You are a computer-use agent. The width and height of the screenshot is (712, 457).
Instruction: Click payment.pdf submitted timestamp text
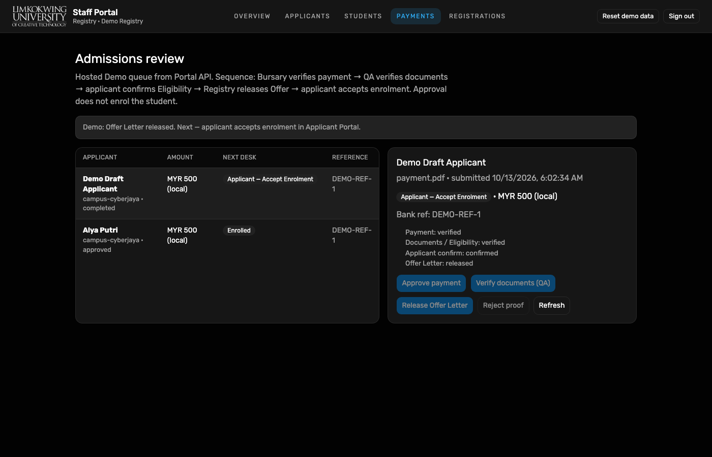(x=490, y=178)
